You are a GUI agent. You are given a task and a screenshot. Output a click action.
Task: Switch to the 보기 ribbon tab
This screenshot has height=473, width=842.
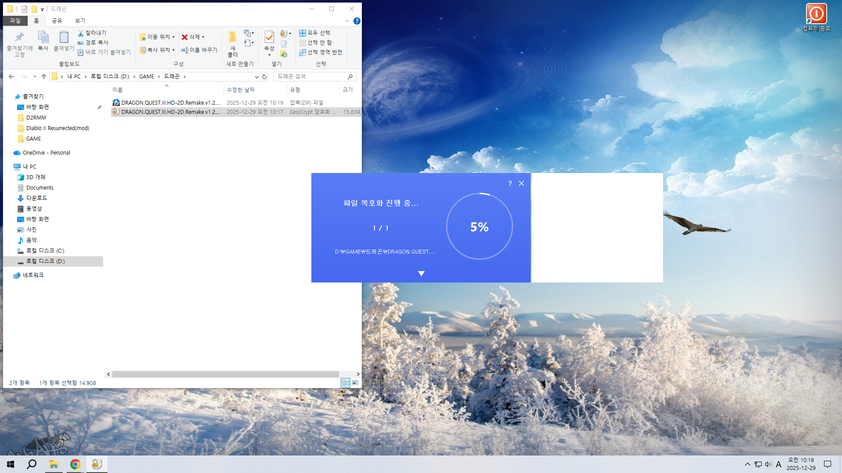[x=80, y=21]
